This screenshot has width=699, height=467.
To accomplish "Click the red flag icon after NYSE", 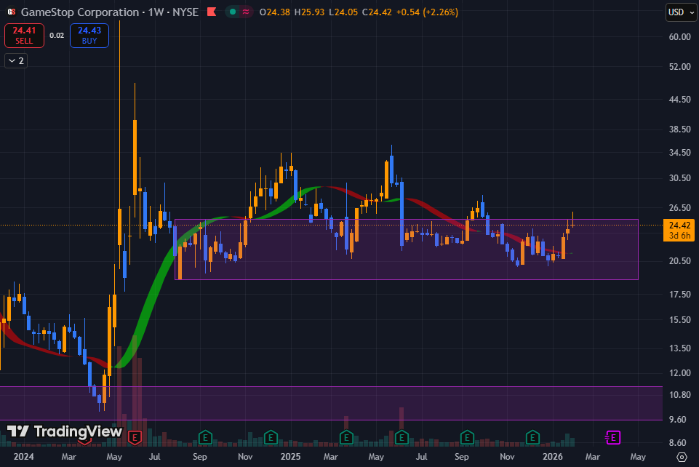I will coord(212,12).
